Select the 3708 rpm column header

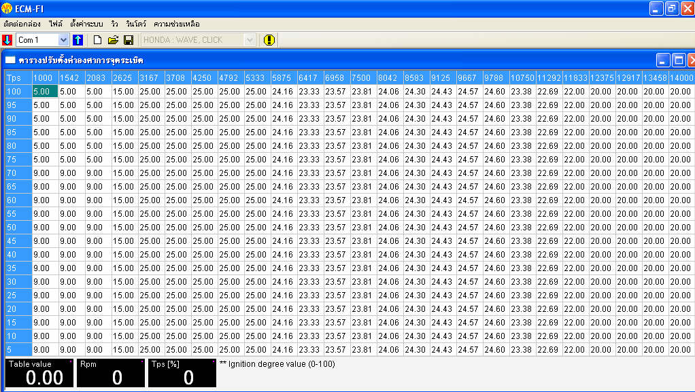point(177,77)
